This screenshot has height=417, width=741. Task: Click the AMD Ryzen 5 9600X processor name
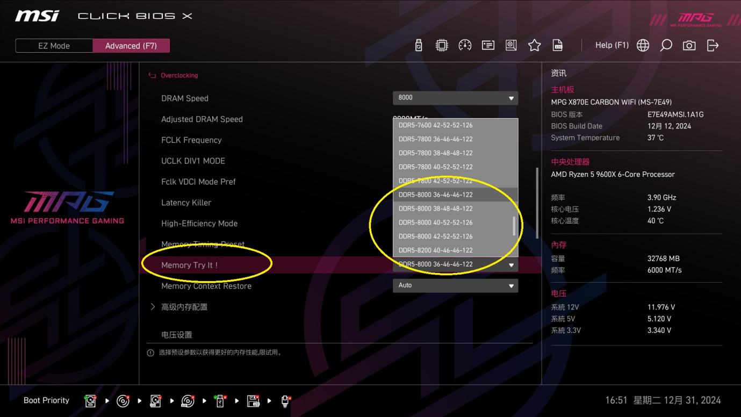pyautogui.click(x=613, y=174)
